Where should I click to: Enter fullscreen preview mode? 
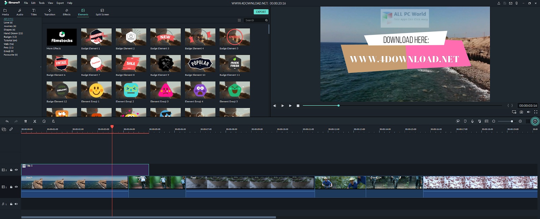(536, 112)
